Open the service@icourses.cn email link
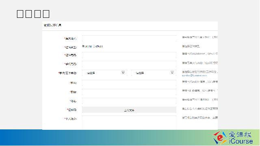This screenshot has height=146, width=260. pyautogui.click(x=194, y=75)
